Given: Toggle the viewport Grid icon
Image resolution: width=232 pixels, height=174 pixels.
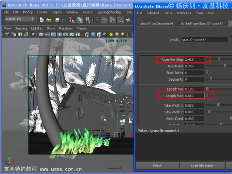Looking at the screenshot, I should coord(41,34).
